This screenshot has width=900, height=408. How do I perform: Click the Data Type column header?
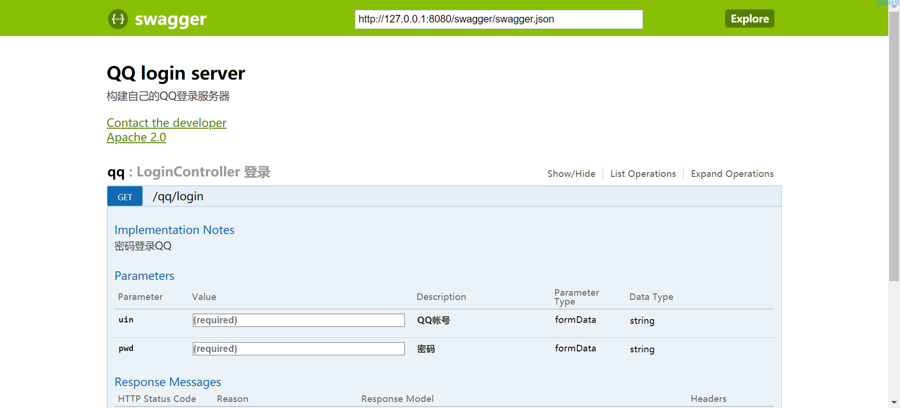651,297
